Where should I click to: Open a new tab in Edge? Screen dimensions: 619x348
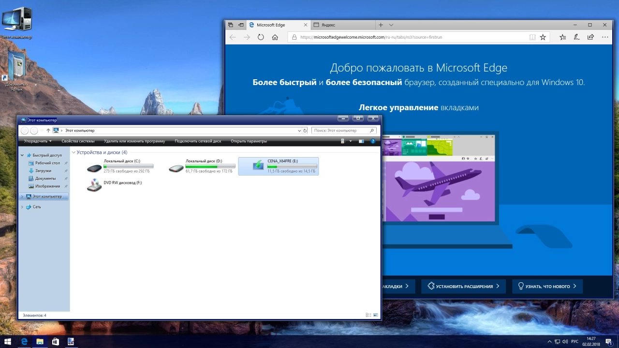click(x=381, y=25)
